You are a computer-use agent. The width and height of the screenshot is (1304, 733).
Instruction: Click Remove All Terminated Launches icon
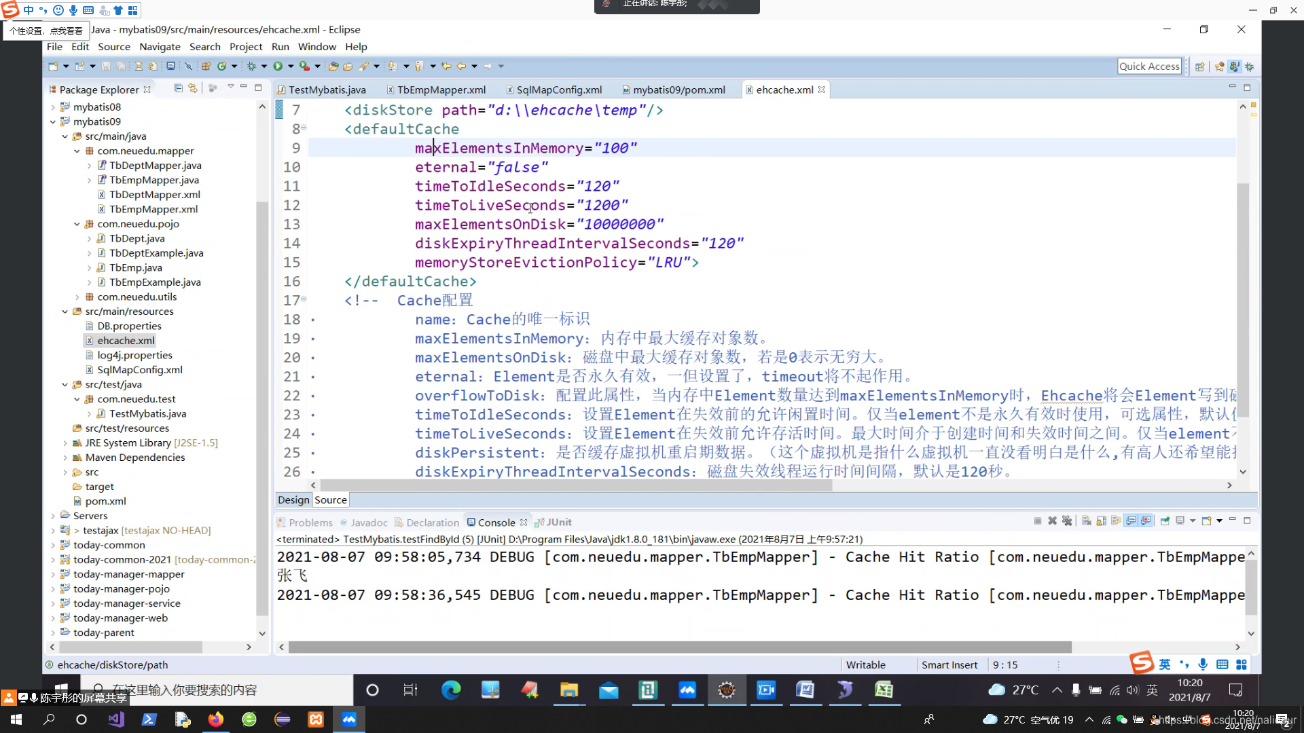coord(1067,521)
